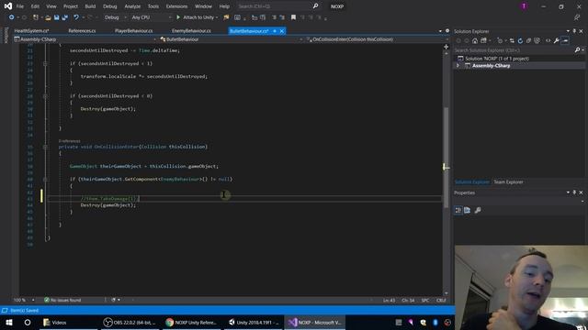Open the OnCollisionEnter member dropdown
The height and width of the screenshot is (330, 588).
[x=377, y=39]
